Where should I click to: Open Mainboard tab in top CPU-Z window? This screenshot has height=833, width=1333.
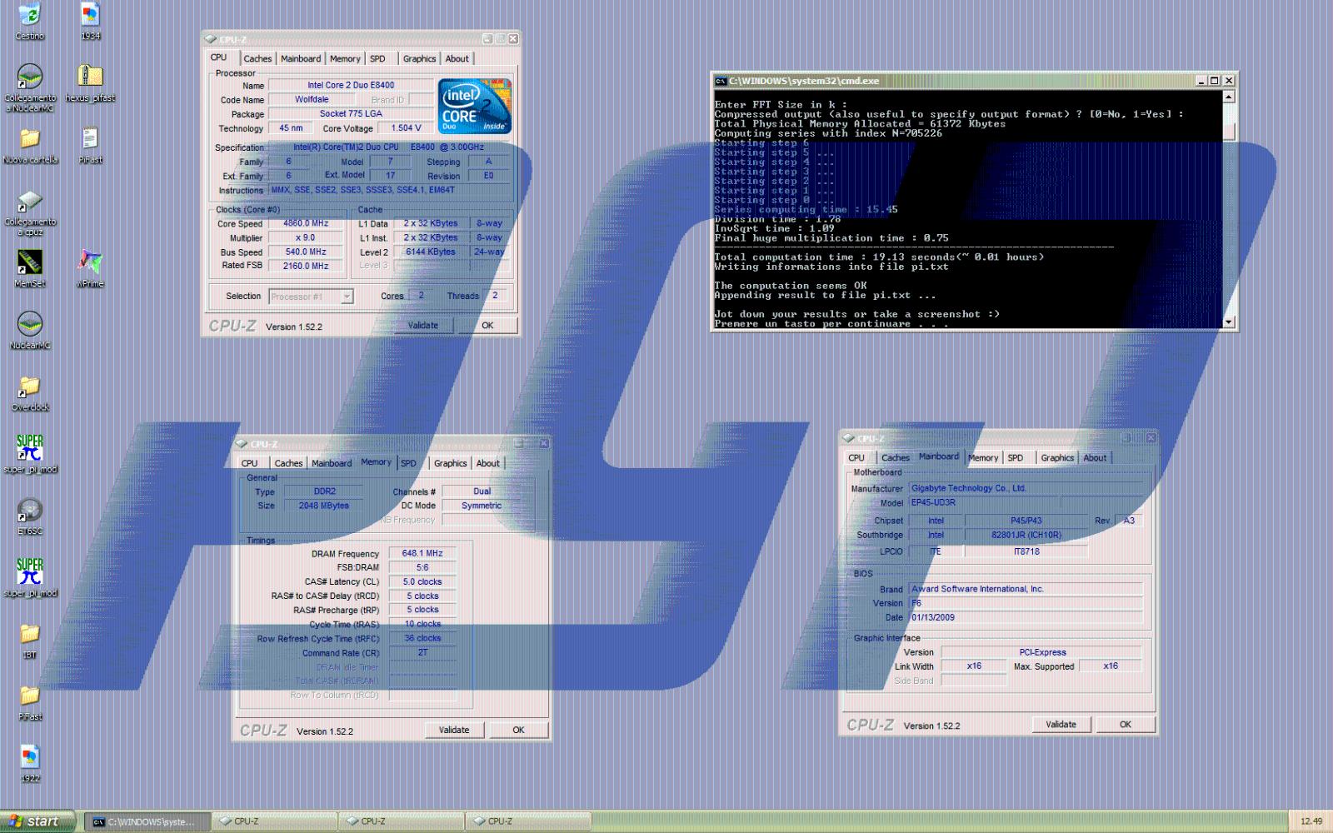click(301, 59)
